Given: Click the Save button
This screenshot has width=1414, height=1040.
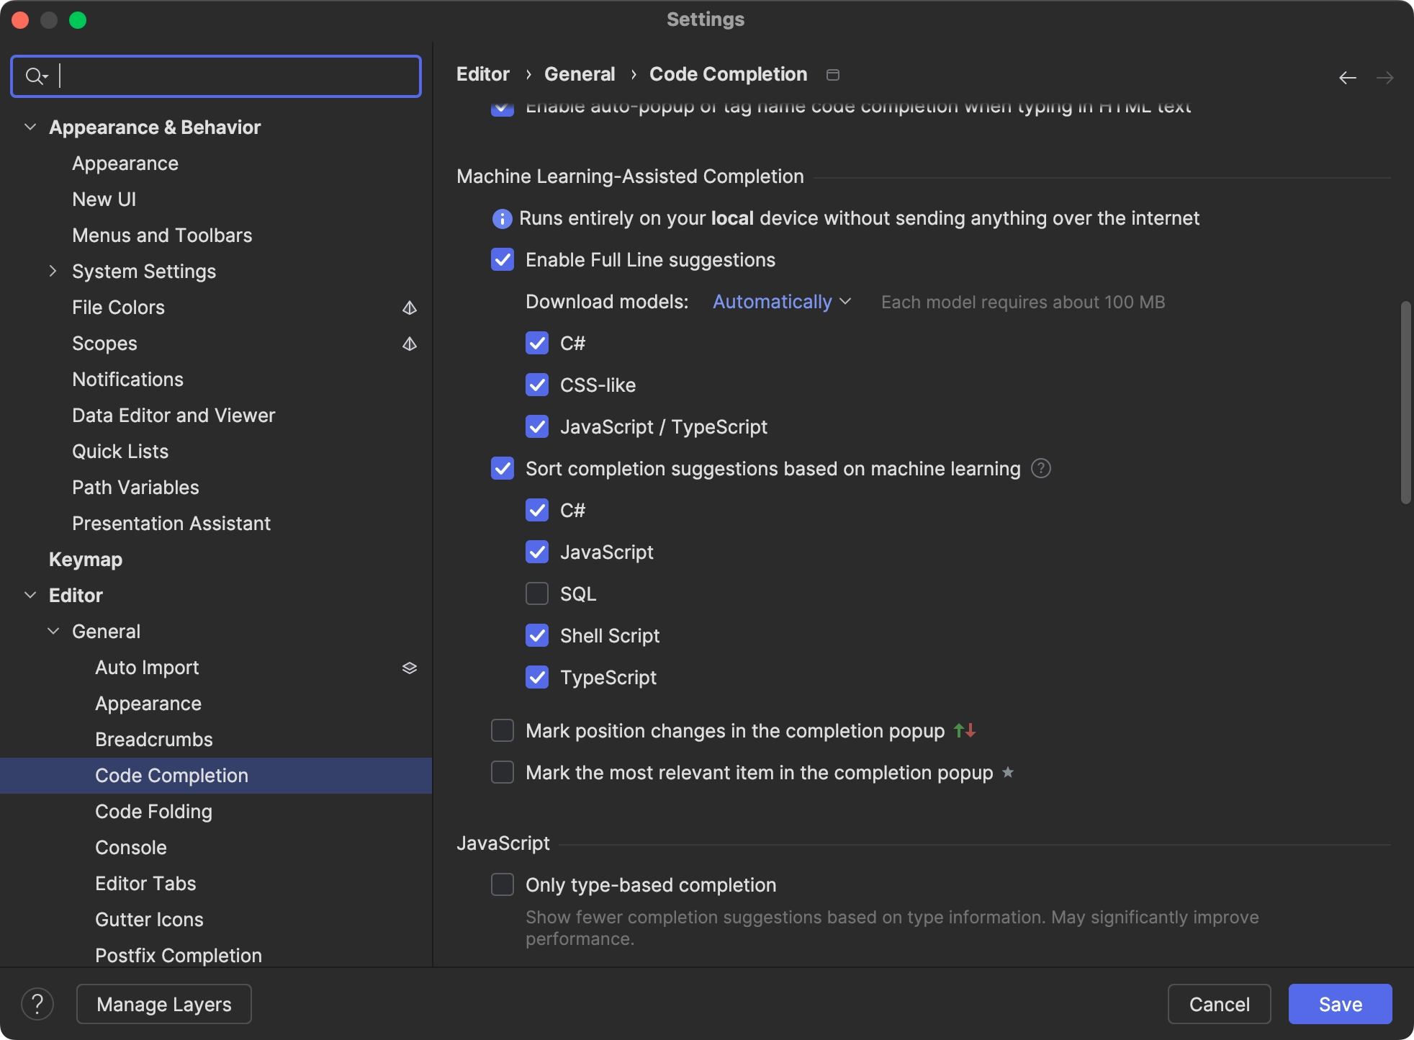Looking at the screenshot, I should (x=1341, y=1003).
